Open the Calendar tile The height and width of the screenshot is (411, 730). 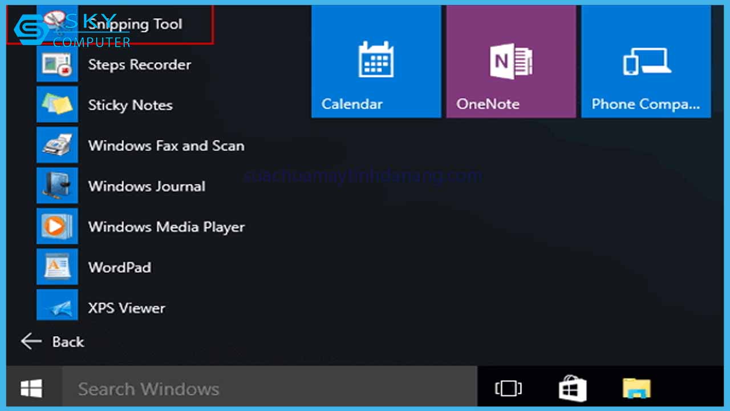[376, 62]
